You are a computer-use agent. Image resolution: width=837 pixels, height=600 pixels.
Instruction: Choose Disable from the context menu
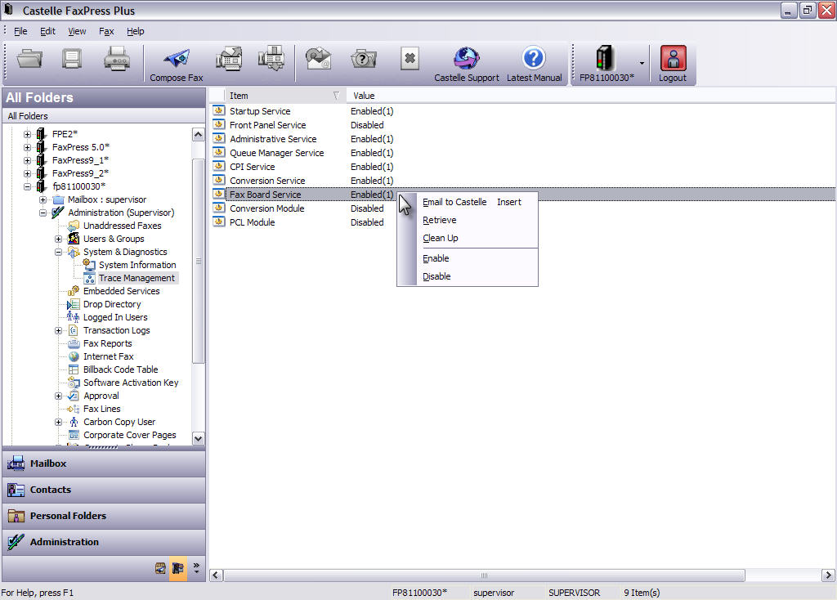tap(436, 276)
